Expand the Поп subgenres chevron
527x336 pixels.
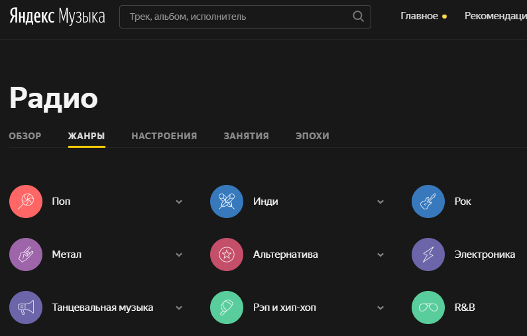click(x=179, y=201)
